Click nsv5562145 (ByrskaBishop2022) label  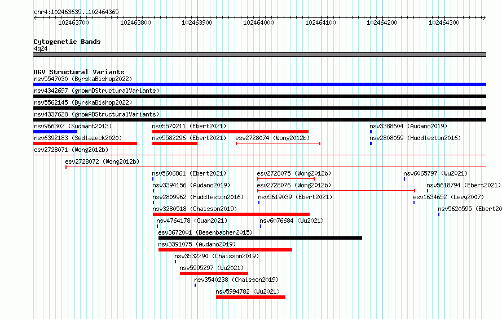coord(83,102)
